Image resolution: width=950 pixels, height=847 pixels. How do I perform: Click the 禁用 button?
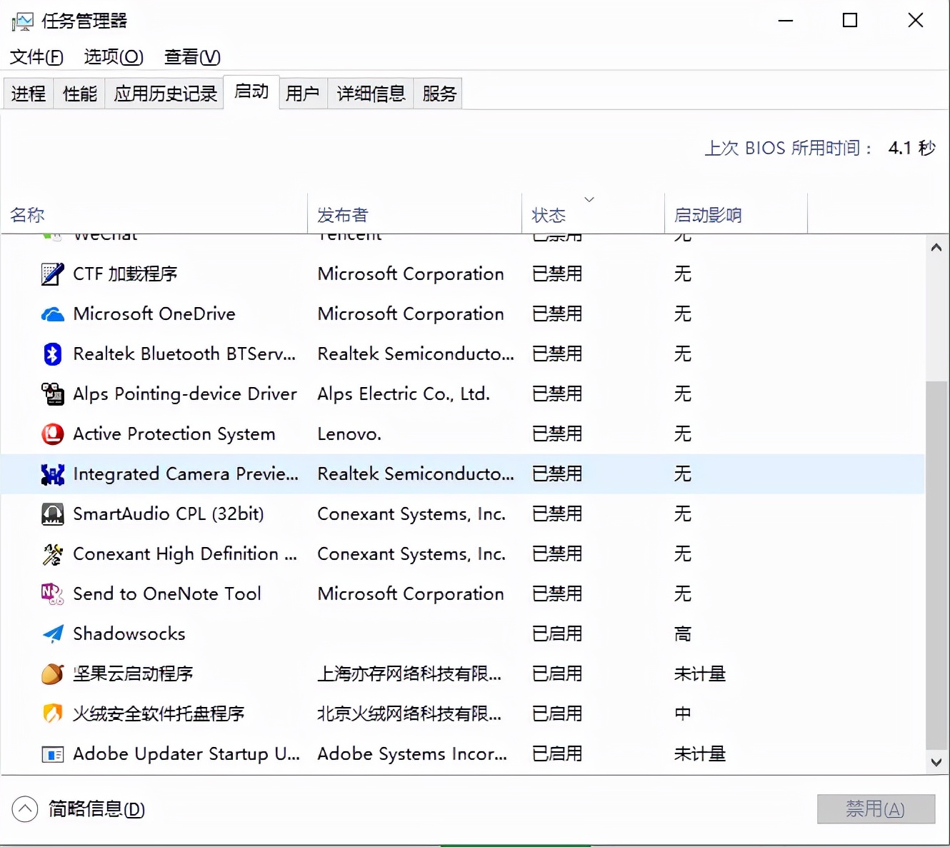(875, 808)
